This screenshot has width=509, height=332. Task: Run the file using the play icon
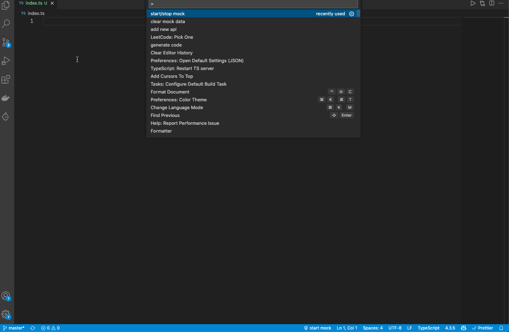(473, 3)
